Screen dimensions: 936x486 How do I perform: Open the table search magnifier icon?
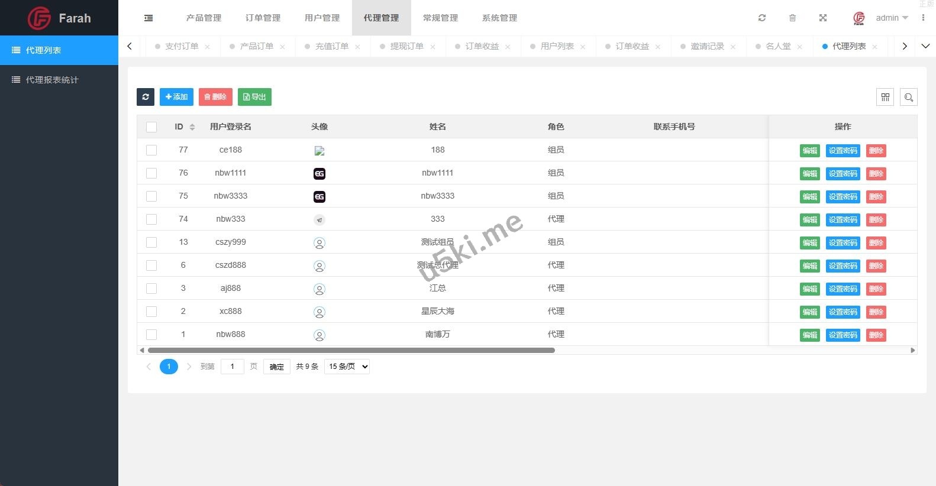click(x=909, y=97)
